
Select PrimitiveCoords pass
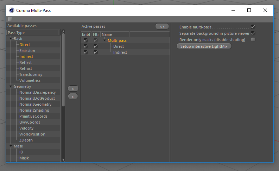33,116
